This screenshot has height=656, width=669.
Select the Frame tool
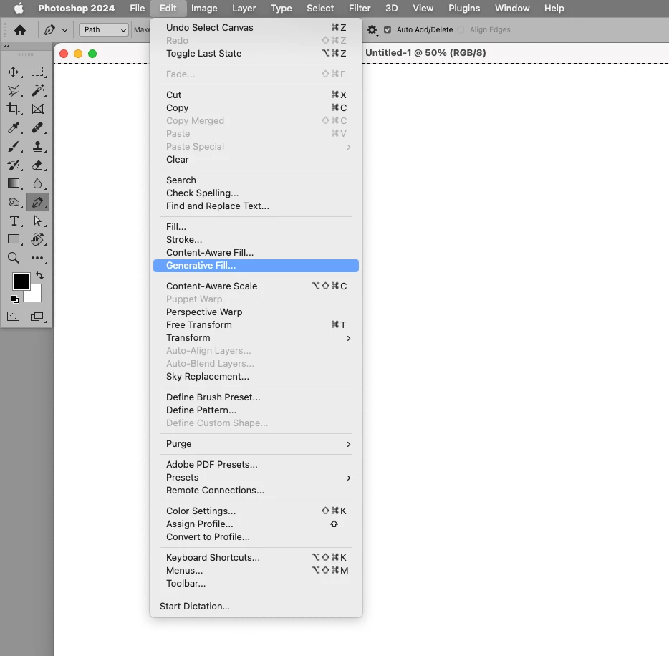pyautogui.click(x=37, y=109)
